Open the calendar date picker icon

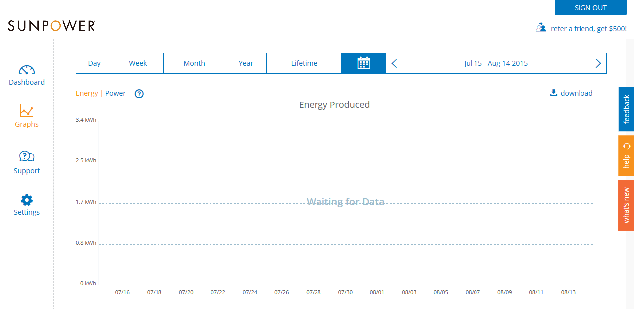364,63
